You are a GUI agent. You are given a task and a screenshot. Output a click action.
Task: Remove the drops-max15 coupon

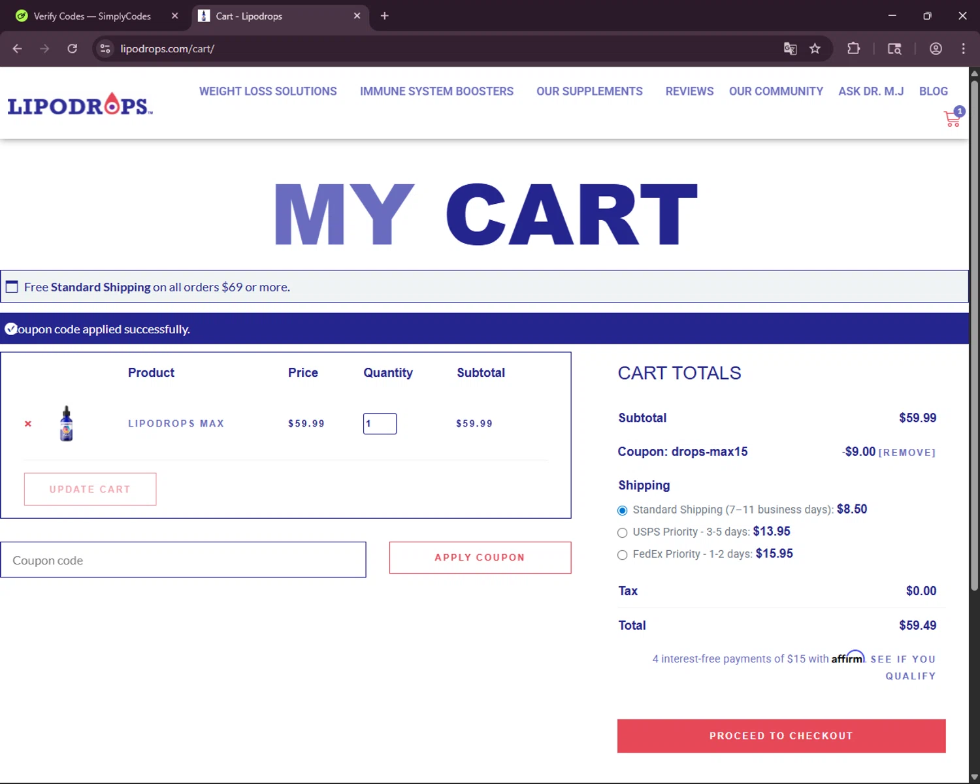coord(907,452)
